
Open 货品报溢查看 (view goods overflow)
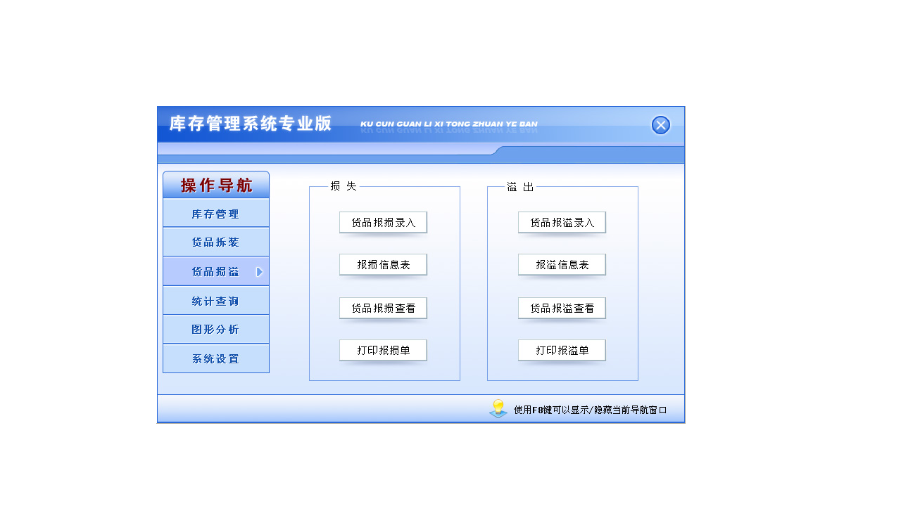(x=562, y=308)
